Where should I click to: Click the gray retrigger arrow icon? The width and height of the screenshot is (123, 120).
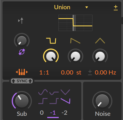(21, 21)
